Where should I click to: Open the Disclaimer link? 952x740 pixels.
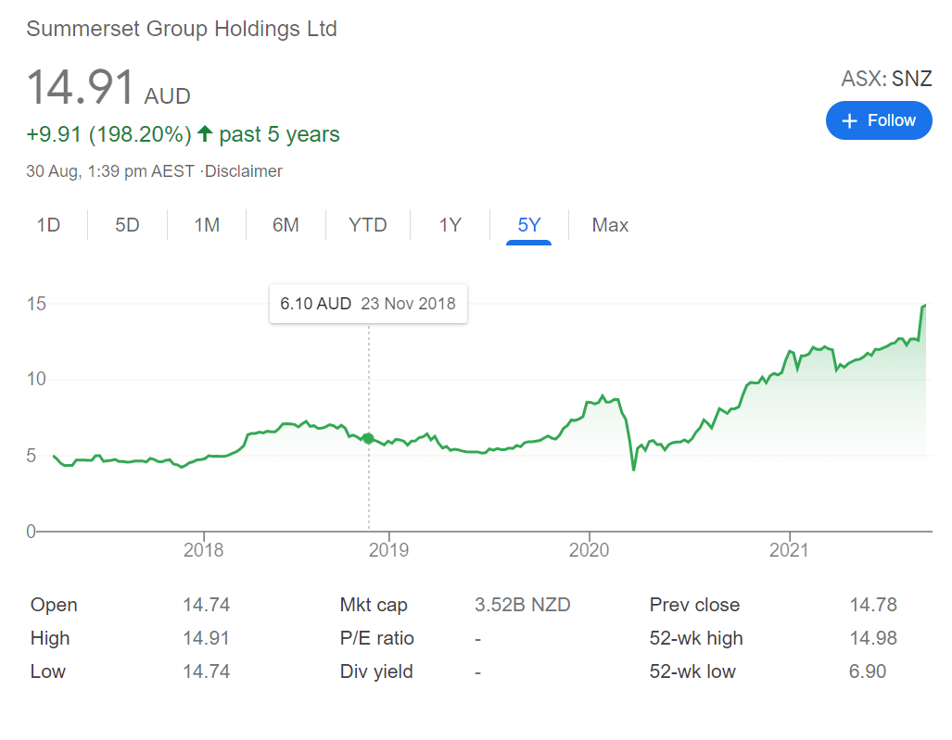[x=244, y=171]
